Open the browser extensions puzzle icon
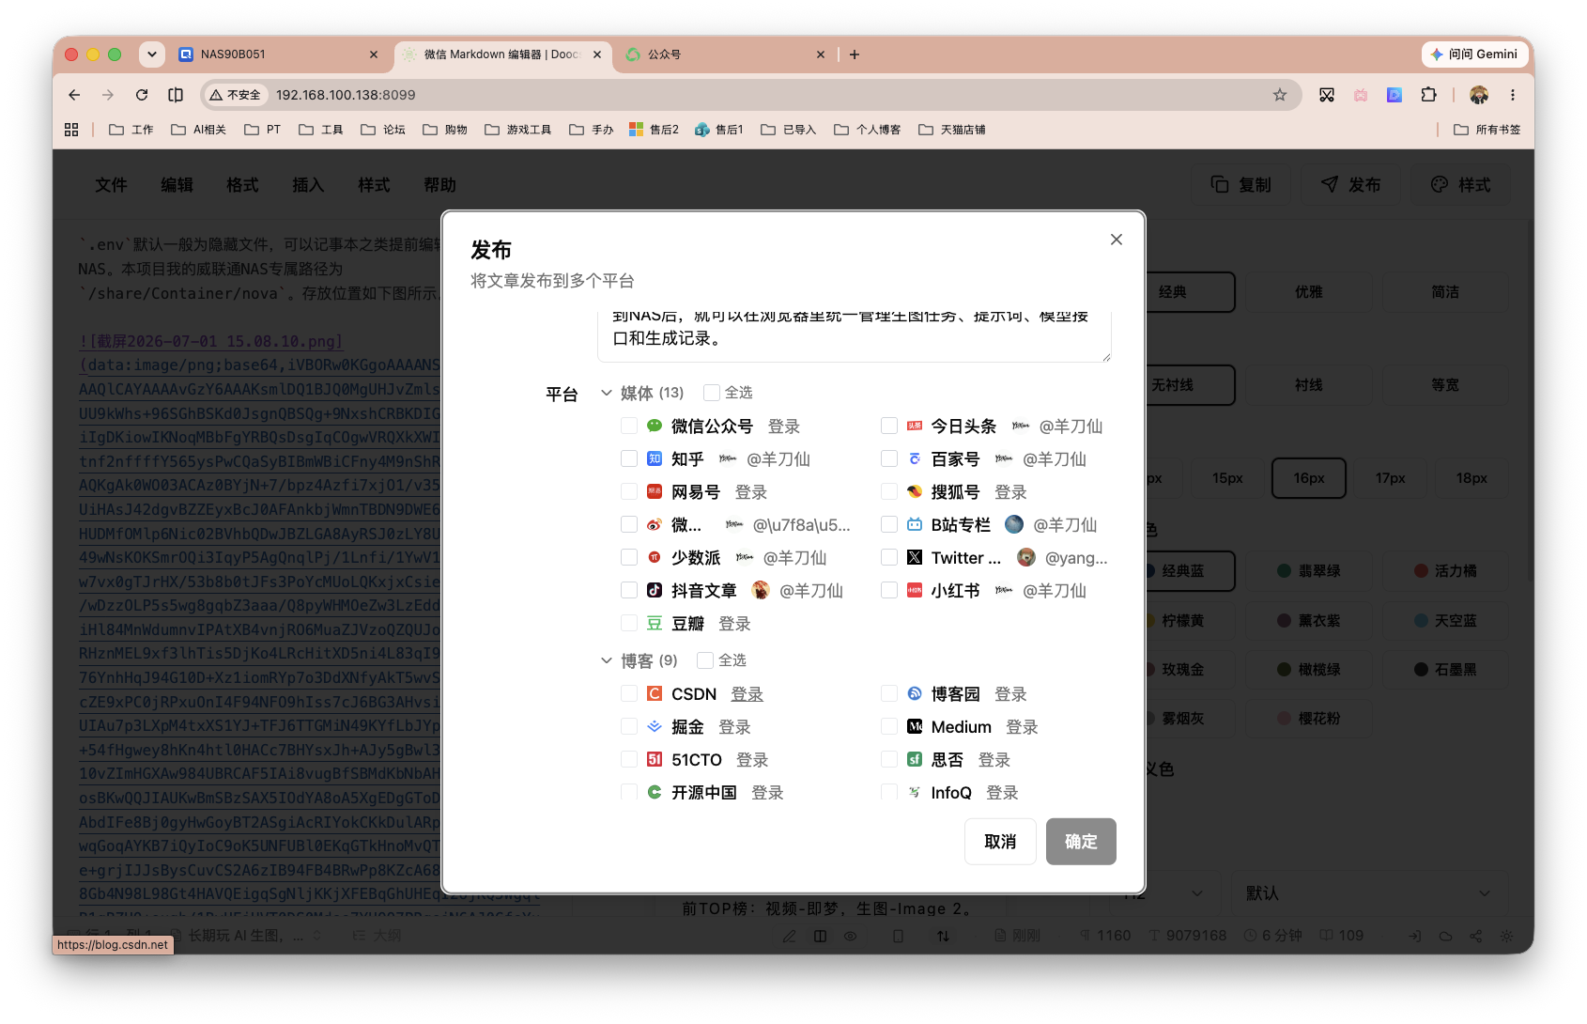 point(1428,95)
